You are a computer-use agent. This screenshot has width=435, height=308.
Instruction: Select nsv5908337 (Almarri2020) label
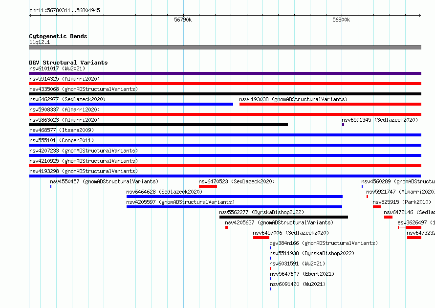65,110
